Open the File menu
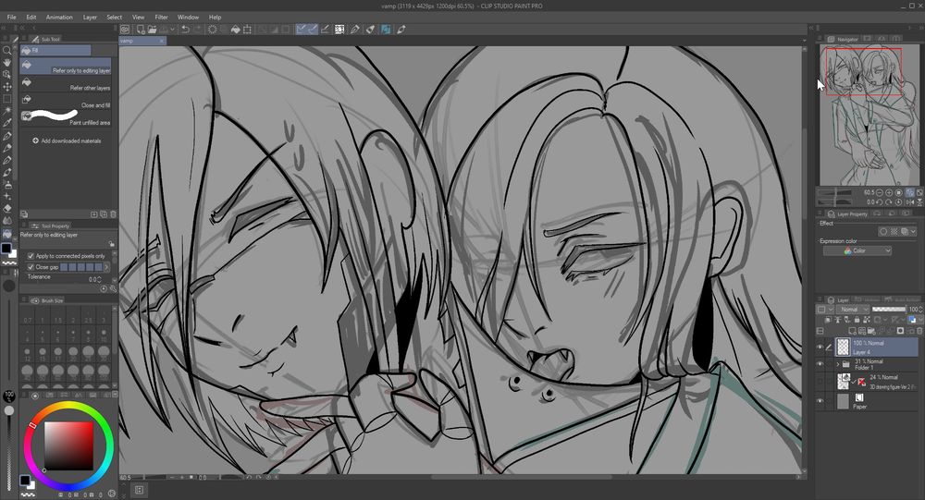Screen dimensions: 925x500 pyautogui.click(x=11, y=18)
